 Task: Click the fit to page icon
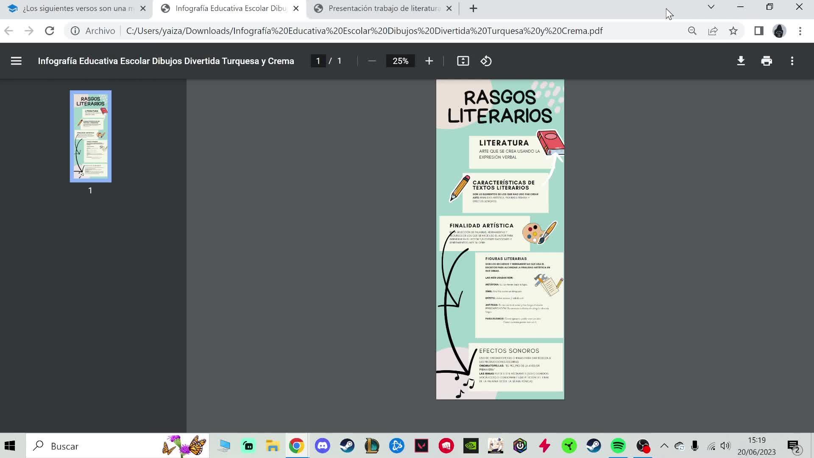pyautogui.click(x=463, y=61)
